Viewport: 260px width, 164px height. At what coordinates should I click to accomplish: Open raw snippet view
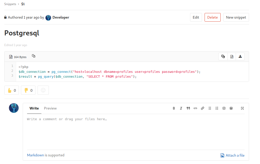pyautogui.click(x=232, y=57)
